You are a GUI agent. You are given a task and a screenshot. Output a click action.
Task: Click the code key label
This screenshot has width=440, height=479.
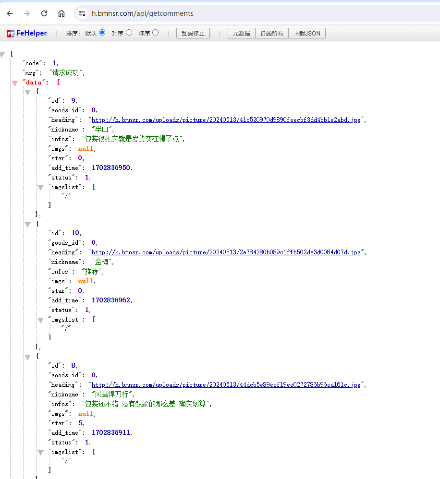click(x=32, y=63)
